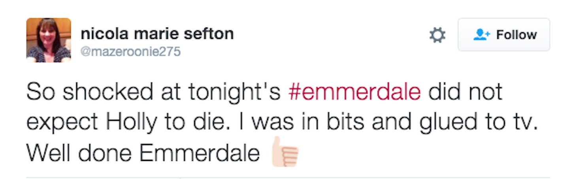
Task: Open the tweet settings gear icon
Action: (437, 35)
